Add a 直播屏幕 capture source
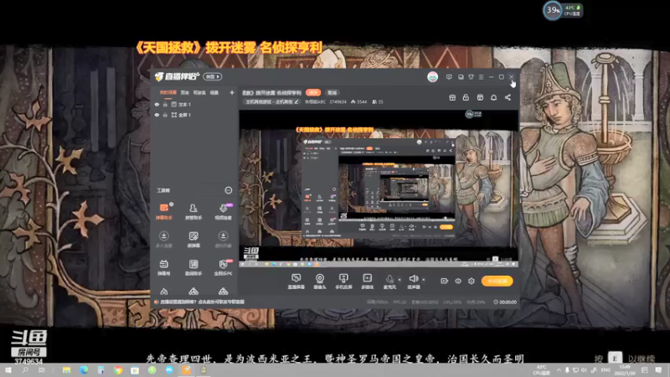 click(x=296, y=281)
